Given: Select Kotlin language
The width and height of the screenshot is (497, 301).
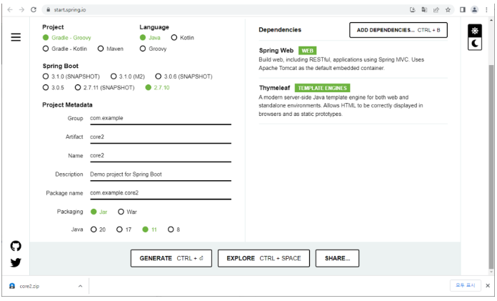Looking at the screenshot, I should point(183,38).
